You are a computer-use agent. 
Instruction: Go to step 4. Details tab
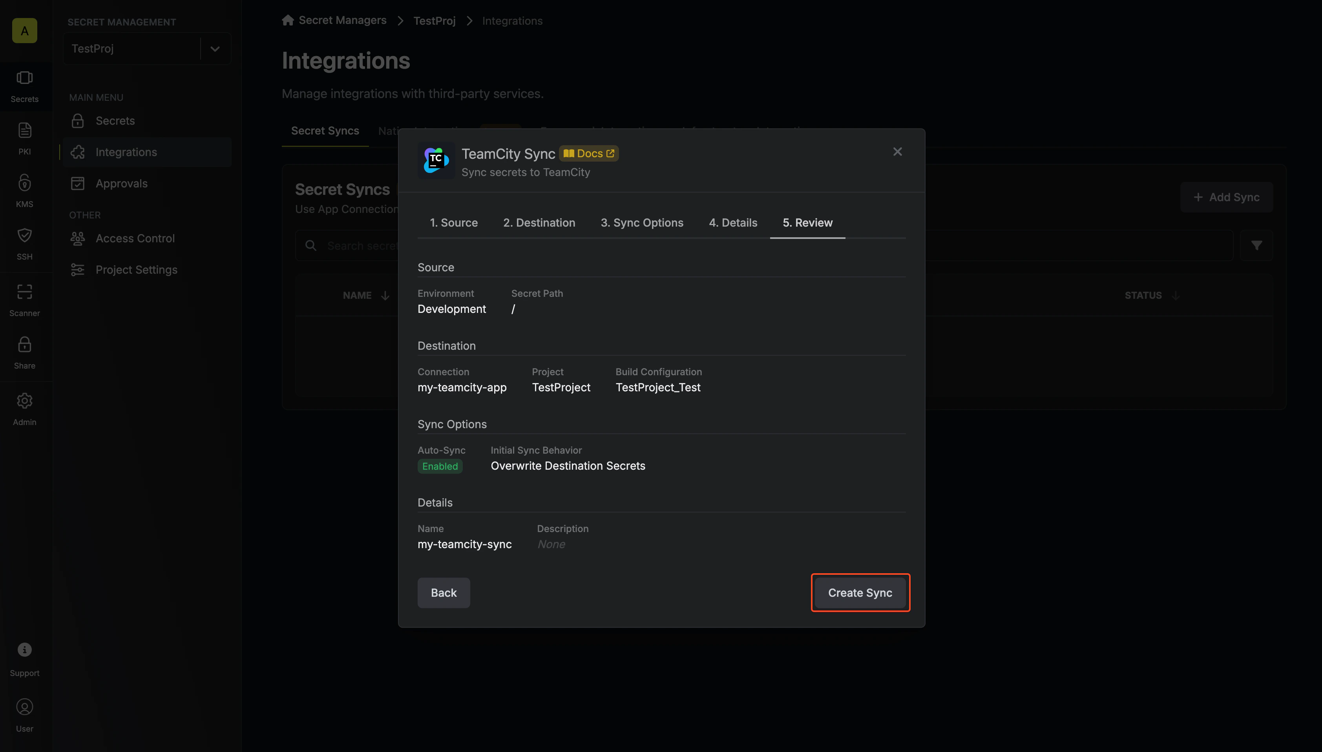[x=733, y=223]
